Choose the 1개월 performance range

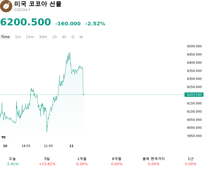point(82,161)
